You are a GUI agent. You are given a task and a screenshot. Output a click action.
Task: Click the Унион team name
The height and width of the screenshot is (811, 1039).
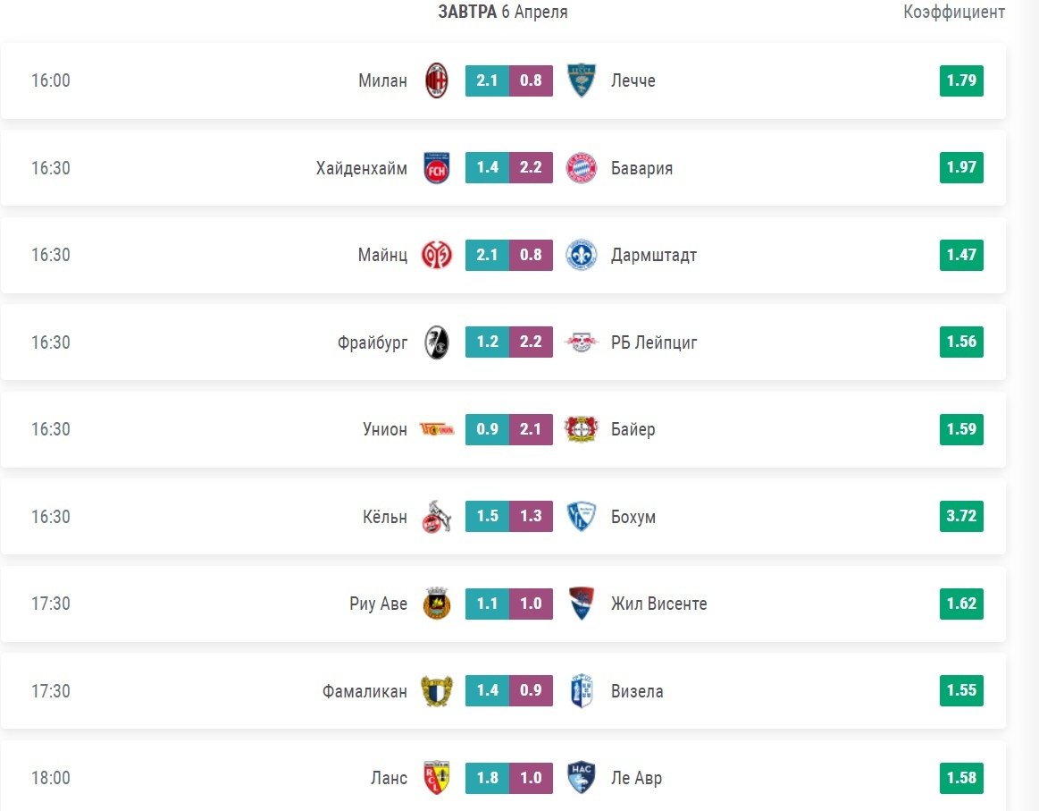tap(385, 429)
